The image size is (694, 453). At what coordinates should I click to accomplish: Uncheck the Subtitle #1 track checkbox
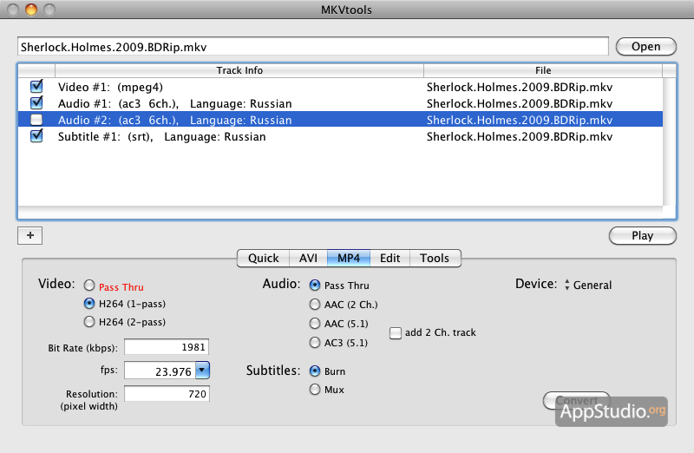36,135
